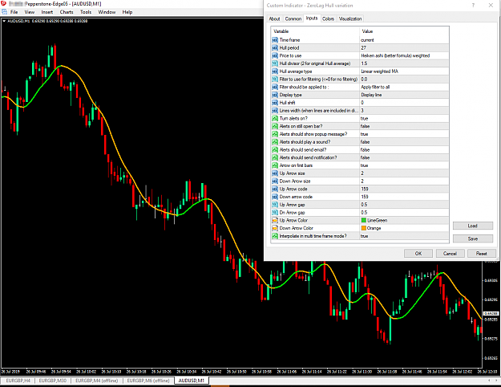
Task: Click the chart window icon beside File menu
Action: (4, 12)
